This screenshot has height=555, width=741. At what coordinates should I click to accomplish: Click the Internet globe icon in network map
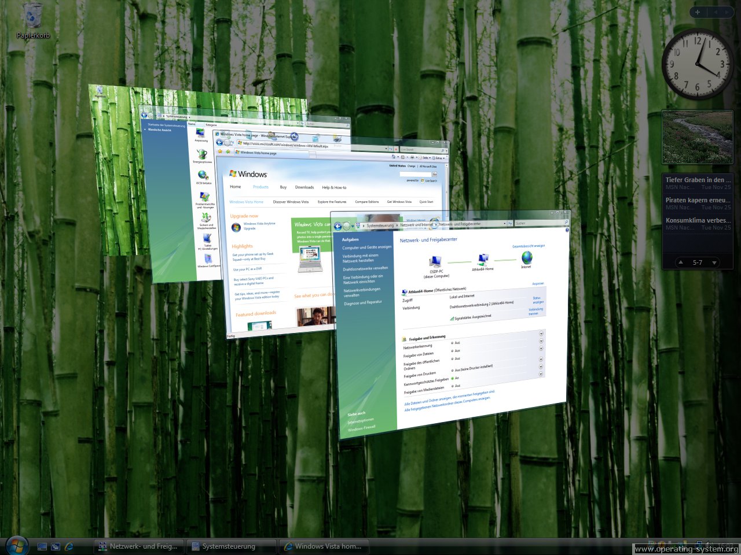pyautogui.click(x=527, y=257)
